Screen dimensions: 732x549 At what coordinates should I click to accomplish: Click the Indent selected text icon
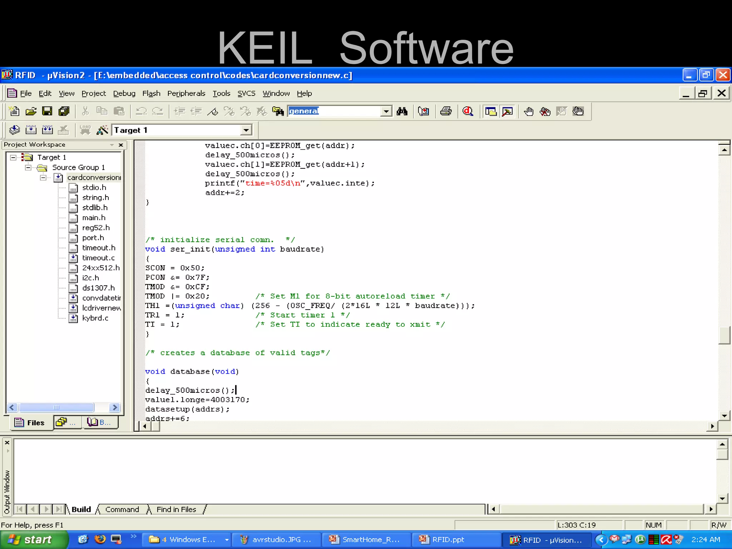pos(179,111)
